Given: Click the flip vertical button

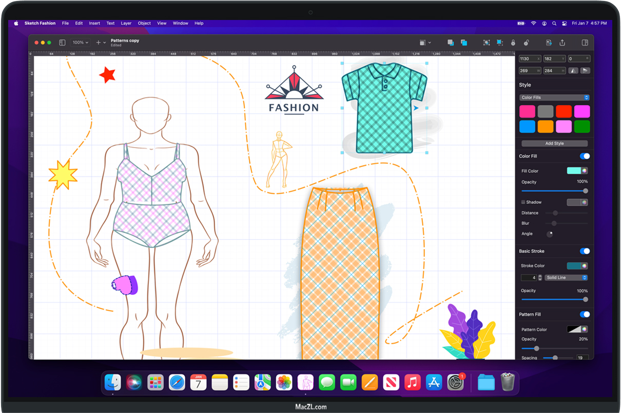Looking at the screenshot, I should click(x=585, y=71).
